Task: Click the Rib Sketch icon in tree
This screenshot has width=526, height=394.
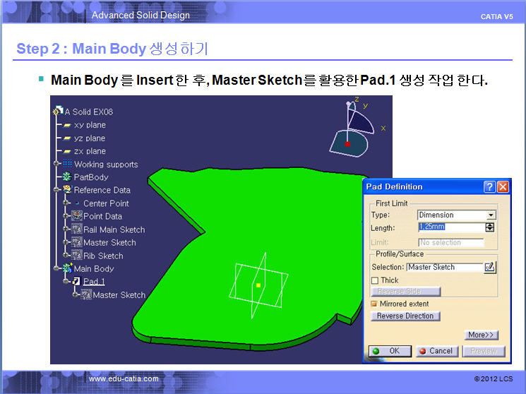Action: pyautogui.click(x=77, y=256)
